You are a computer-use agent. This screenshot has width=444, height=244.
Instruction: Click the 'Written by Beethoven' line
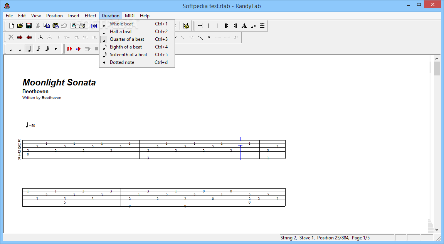[42, 97]
